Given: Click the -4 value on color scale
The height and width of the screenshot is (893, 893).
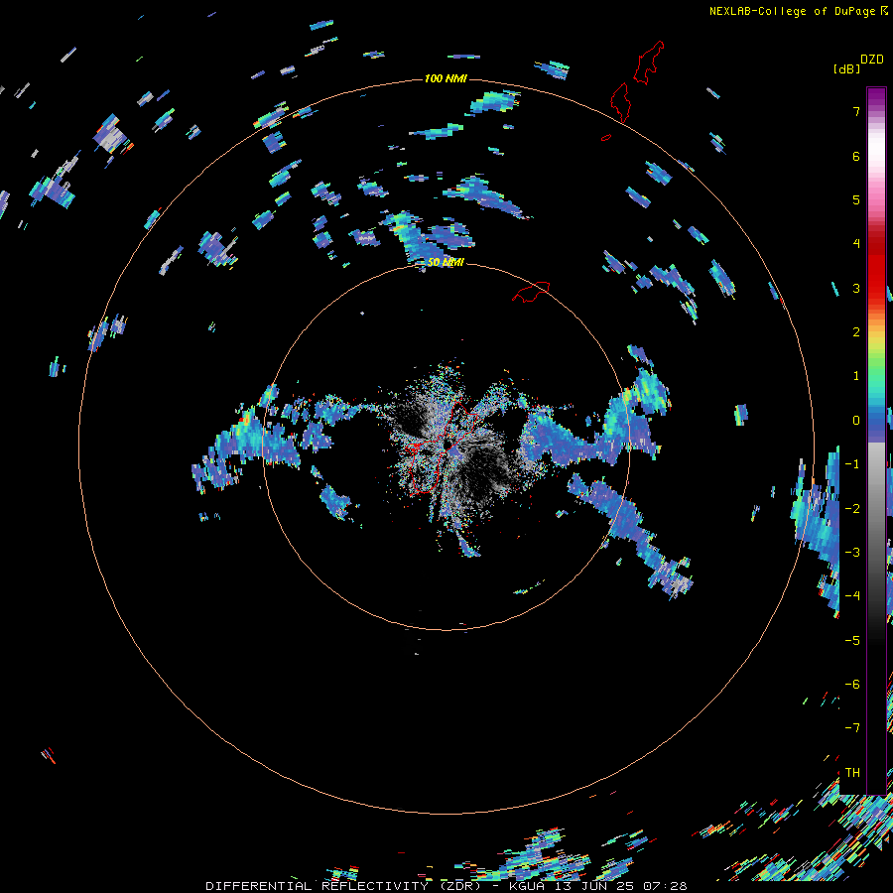Looking at the screenshot, I should 852,596.
